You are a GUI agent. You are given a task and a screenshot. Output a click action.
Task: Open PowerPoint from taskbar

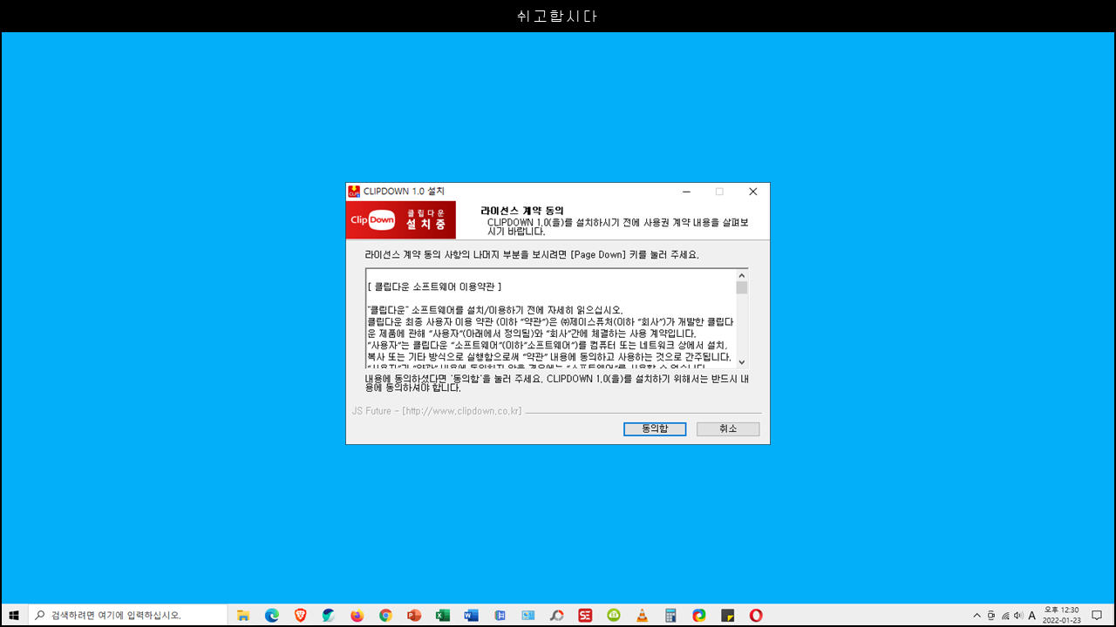click(414, 615)
